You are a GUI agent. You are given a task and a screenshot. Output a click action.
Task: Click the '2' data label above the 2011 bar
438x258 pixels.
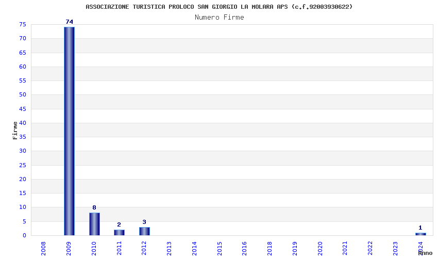[x=119, y=224]
